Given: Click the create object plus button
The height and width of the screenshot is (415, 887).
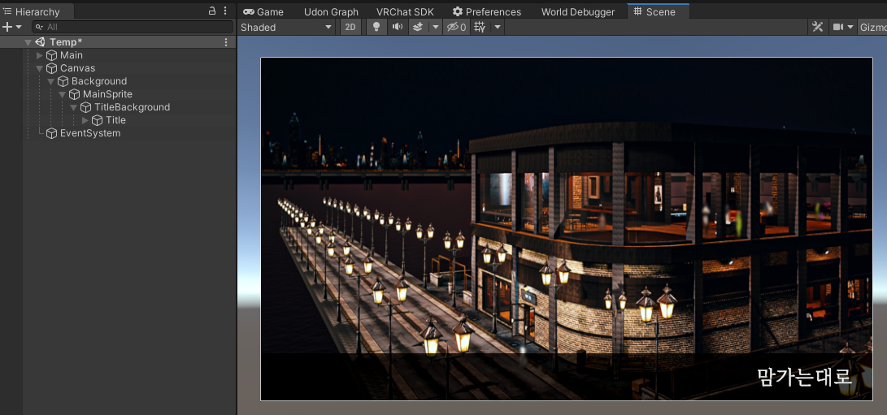Looking at the screenshot, I should [x=12, y=27].
